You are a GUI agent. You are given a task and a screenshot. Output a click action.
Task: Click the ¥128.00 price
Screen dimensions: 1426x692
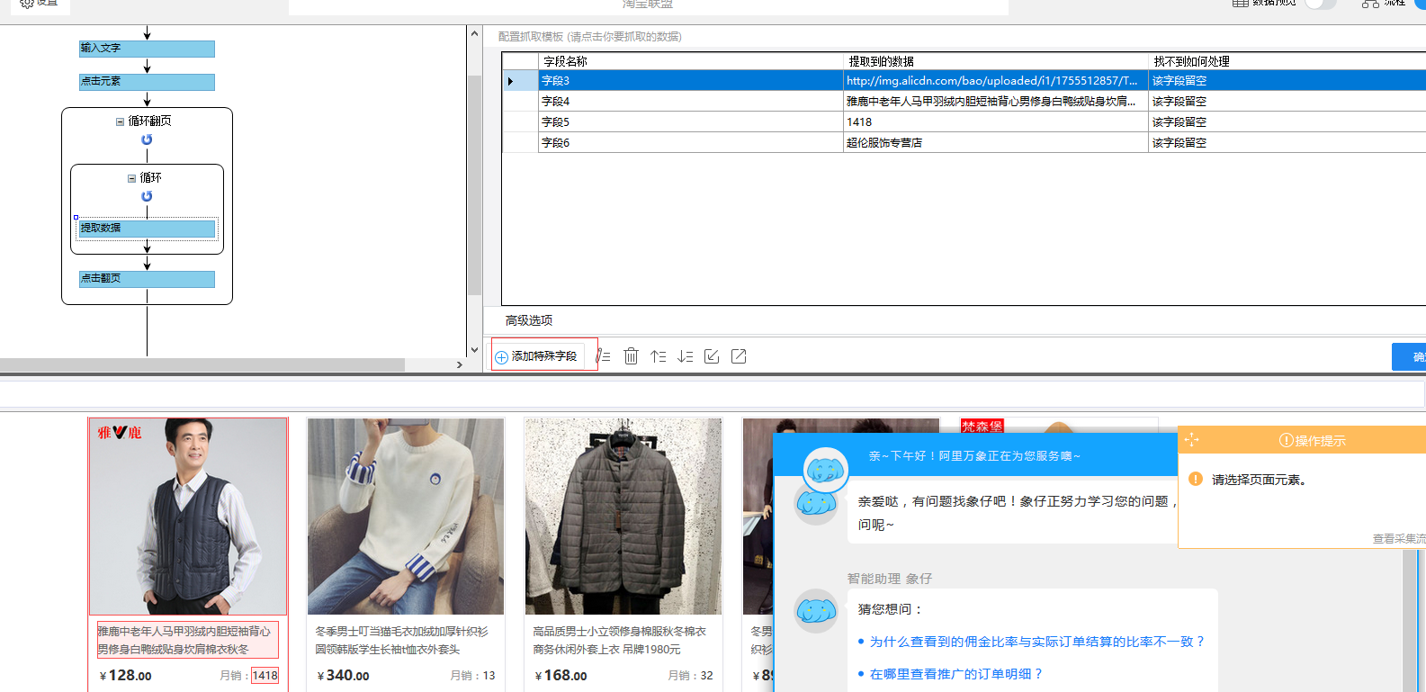pyautogui.click(x=126, y=676)
